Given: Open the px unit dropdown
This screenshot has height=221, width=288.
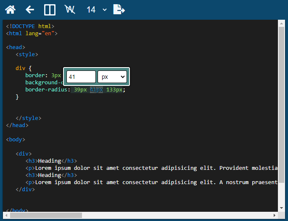Looking at the screenshot, I should pyautogui.click(x=112, y=77).
